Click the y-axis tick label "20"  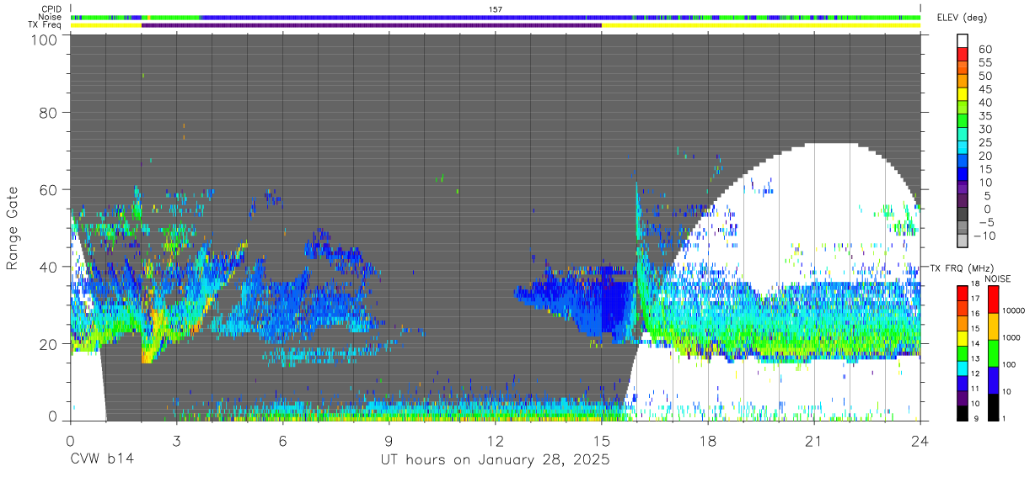(x=49, y=344)
